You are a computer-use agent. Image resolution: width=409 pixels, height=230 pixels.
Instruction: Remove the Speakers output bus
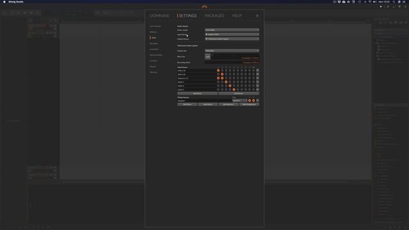pyautogui.click(x=258, y=100)
